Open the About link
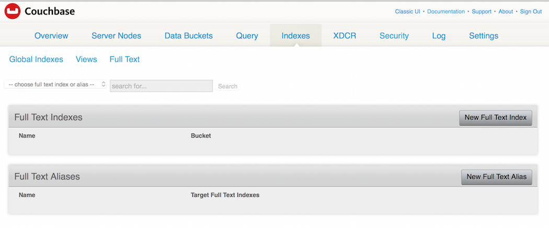Viewport: 549px width, 228px height. 506,11
